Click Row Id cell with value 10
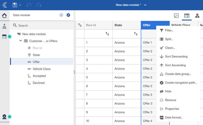 [x=98, y=121]
